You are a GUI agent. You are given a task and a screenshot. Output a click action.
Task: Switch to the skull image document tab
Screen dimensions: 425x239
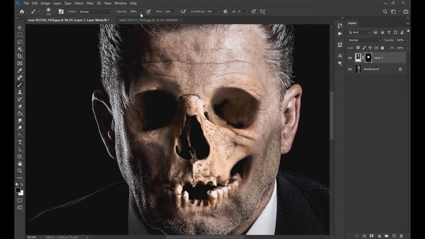[x=149, y=20]
